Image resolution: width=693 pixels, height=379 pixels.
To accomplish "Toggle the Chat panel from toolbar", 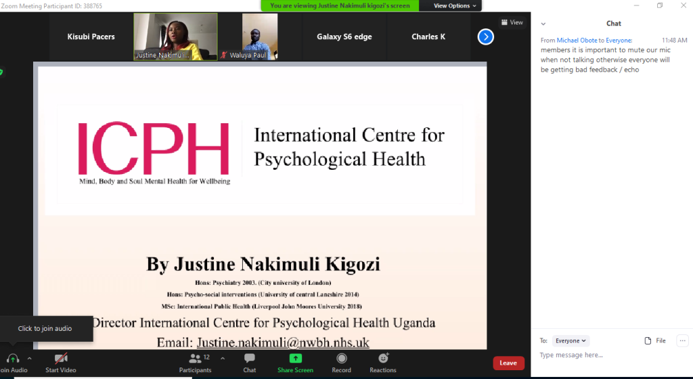I will [x=250, y=358].
